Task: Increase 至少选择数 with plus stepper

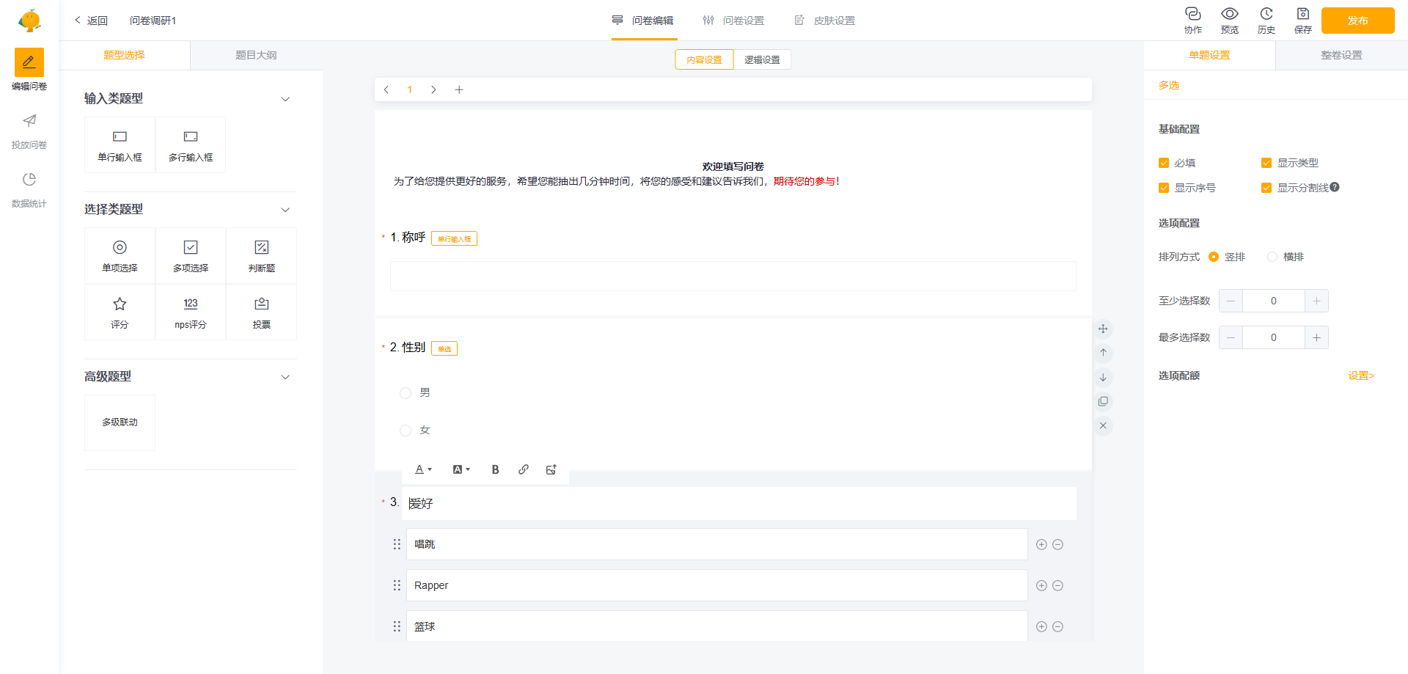Action: pos(1316,301)
